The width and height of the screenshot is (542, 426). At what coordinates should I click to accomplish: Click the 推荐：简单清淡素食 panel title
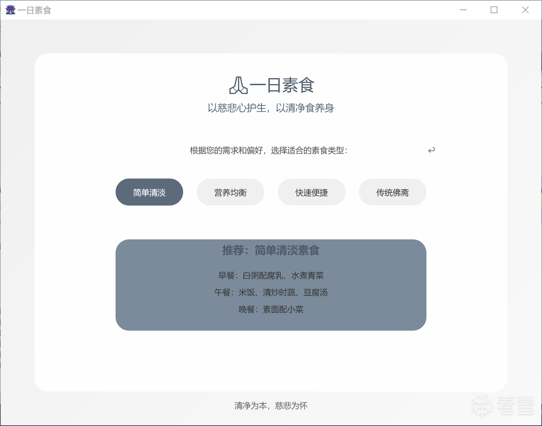tap(271, 251)
